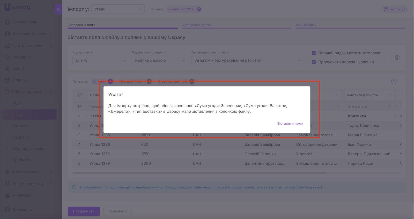Open the Справи calendar icon
This screenshot has height=219, width=414.
coord(8,80)
